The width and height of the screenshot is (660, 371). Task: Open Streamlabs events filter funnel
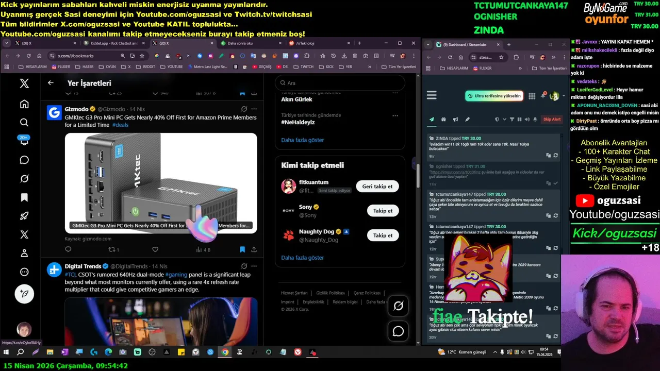[512, 119]
